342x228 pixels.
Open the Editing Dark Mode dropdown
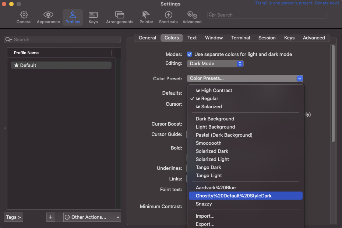click(215, 63)
